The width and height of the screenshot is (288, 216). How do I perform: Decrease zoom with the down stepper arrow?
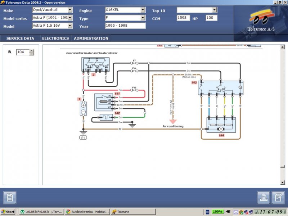[32, 54]
